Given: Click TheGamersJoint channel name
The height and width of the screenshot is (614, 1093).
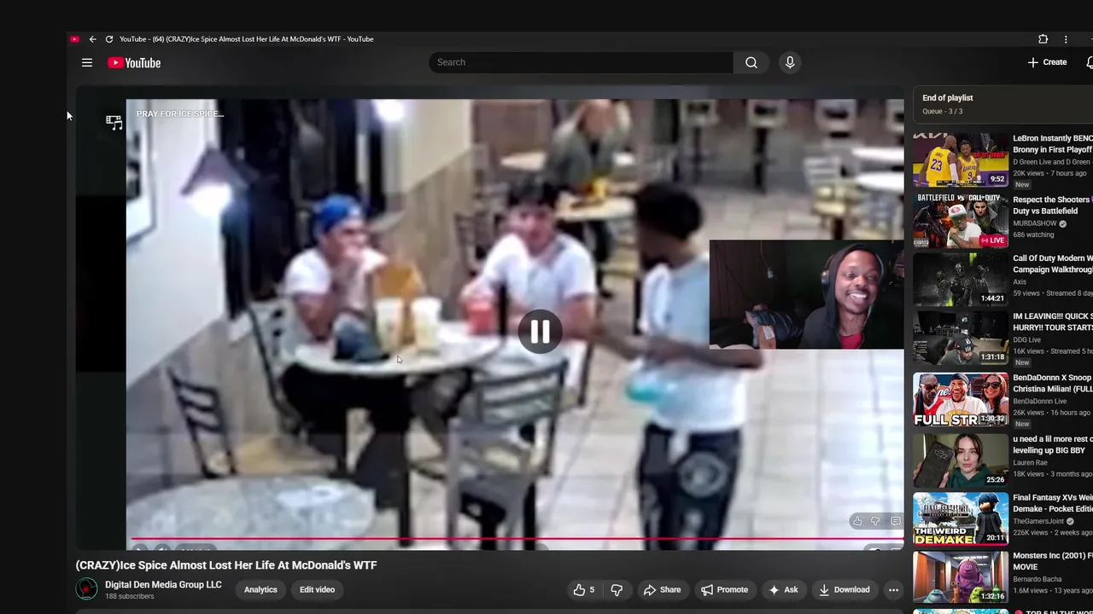Looking at the screenshot, I should [x=1038, y=521].
